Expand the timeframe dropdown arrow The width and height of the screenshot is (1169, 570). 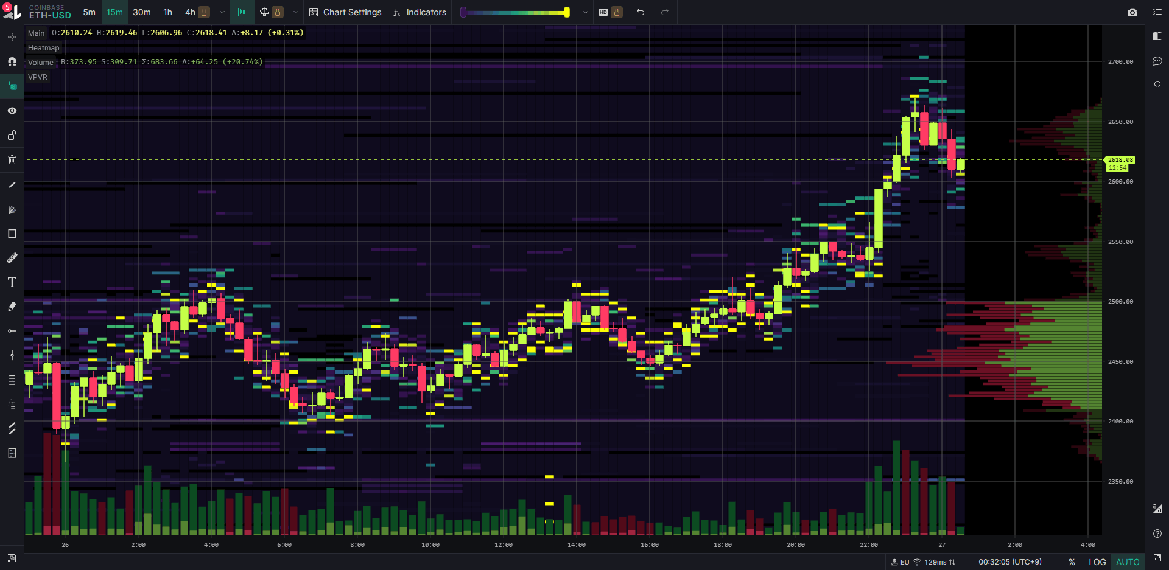(x=222, y=12)
